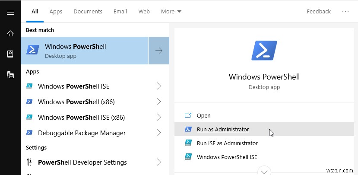
Task: Open the notebook icon in sidebar
Action: [10, 54]
